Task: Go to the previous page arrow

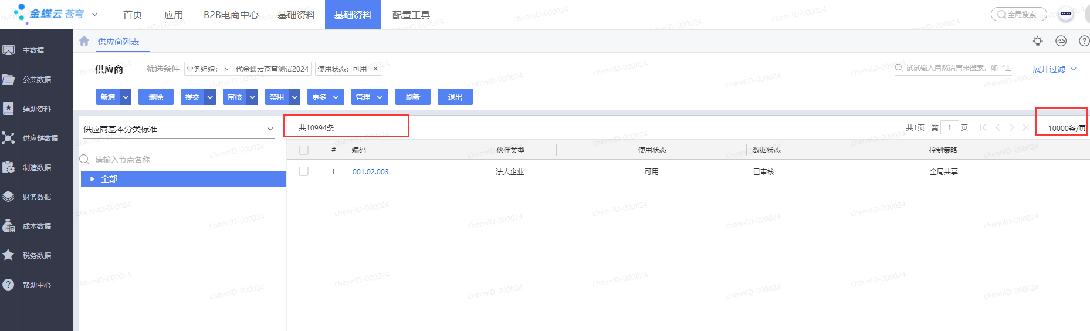Action: click(998, 127)
